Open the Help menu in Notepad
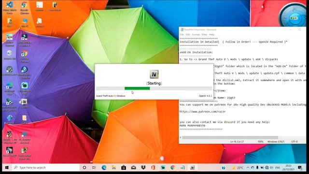This screenshot has height=174, width=309. (x=211, y=34)
